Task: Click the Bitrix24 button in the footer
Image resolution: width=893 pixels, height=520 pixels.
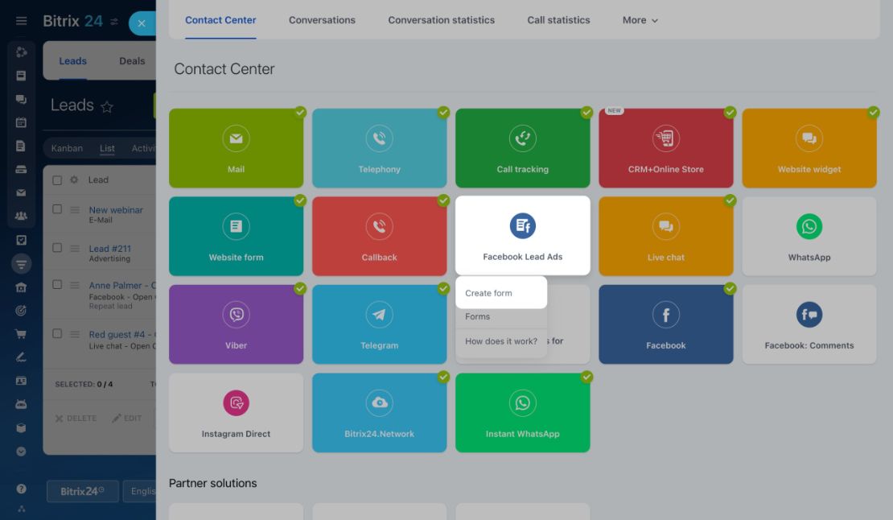Action: (83, 491)
